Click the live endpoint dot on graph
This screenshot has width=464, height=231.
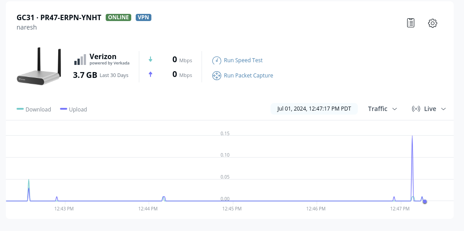[x=425, y=201]
